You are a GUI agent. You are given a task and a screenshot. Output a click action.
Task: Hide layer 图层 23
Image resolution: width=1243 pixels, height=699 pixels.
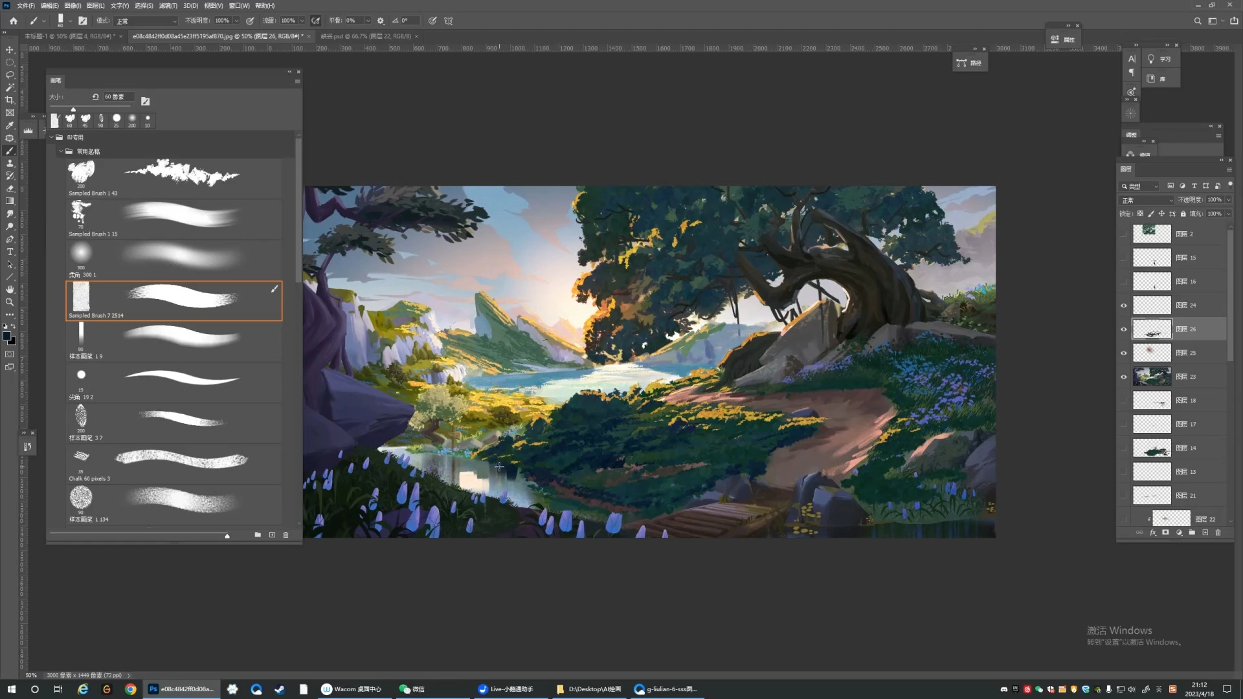(x=1124, y=377)
